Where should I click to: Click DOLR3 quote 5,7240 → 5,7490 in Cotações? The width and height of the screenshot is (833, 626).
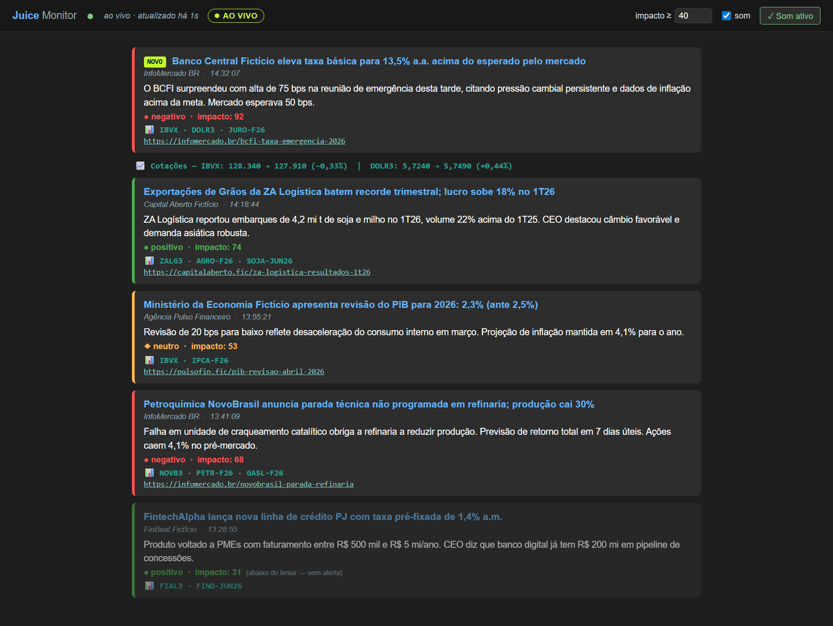coord(441,166)
